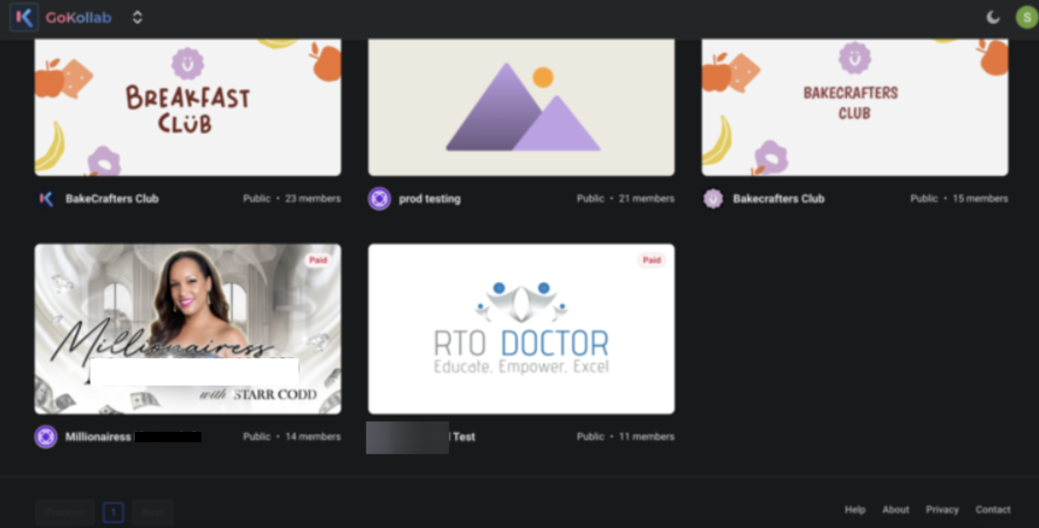1039x528 pixels.
Task: Select page 1 in pagination
Action: click(x=113, y=512)
